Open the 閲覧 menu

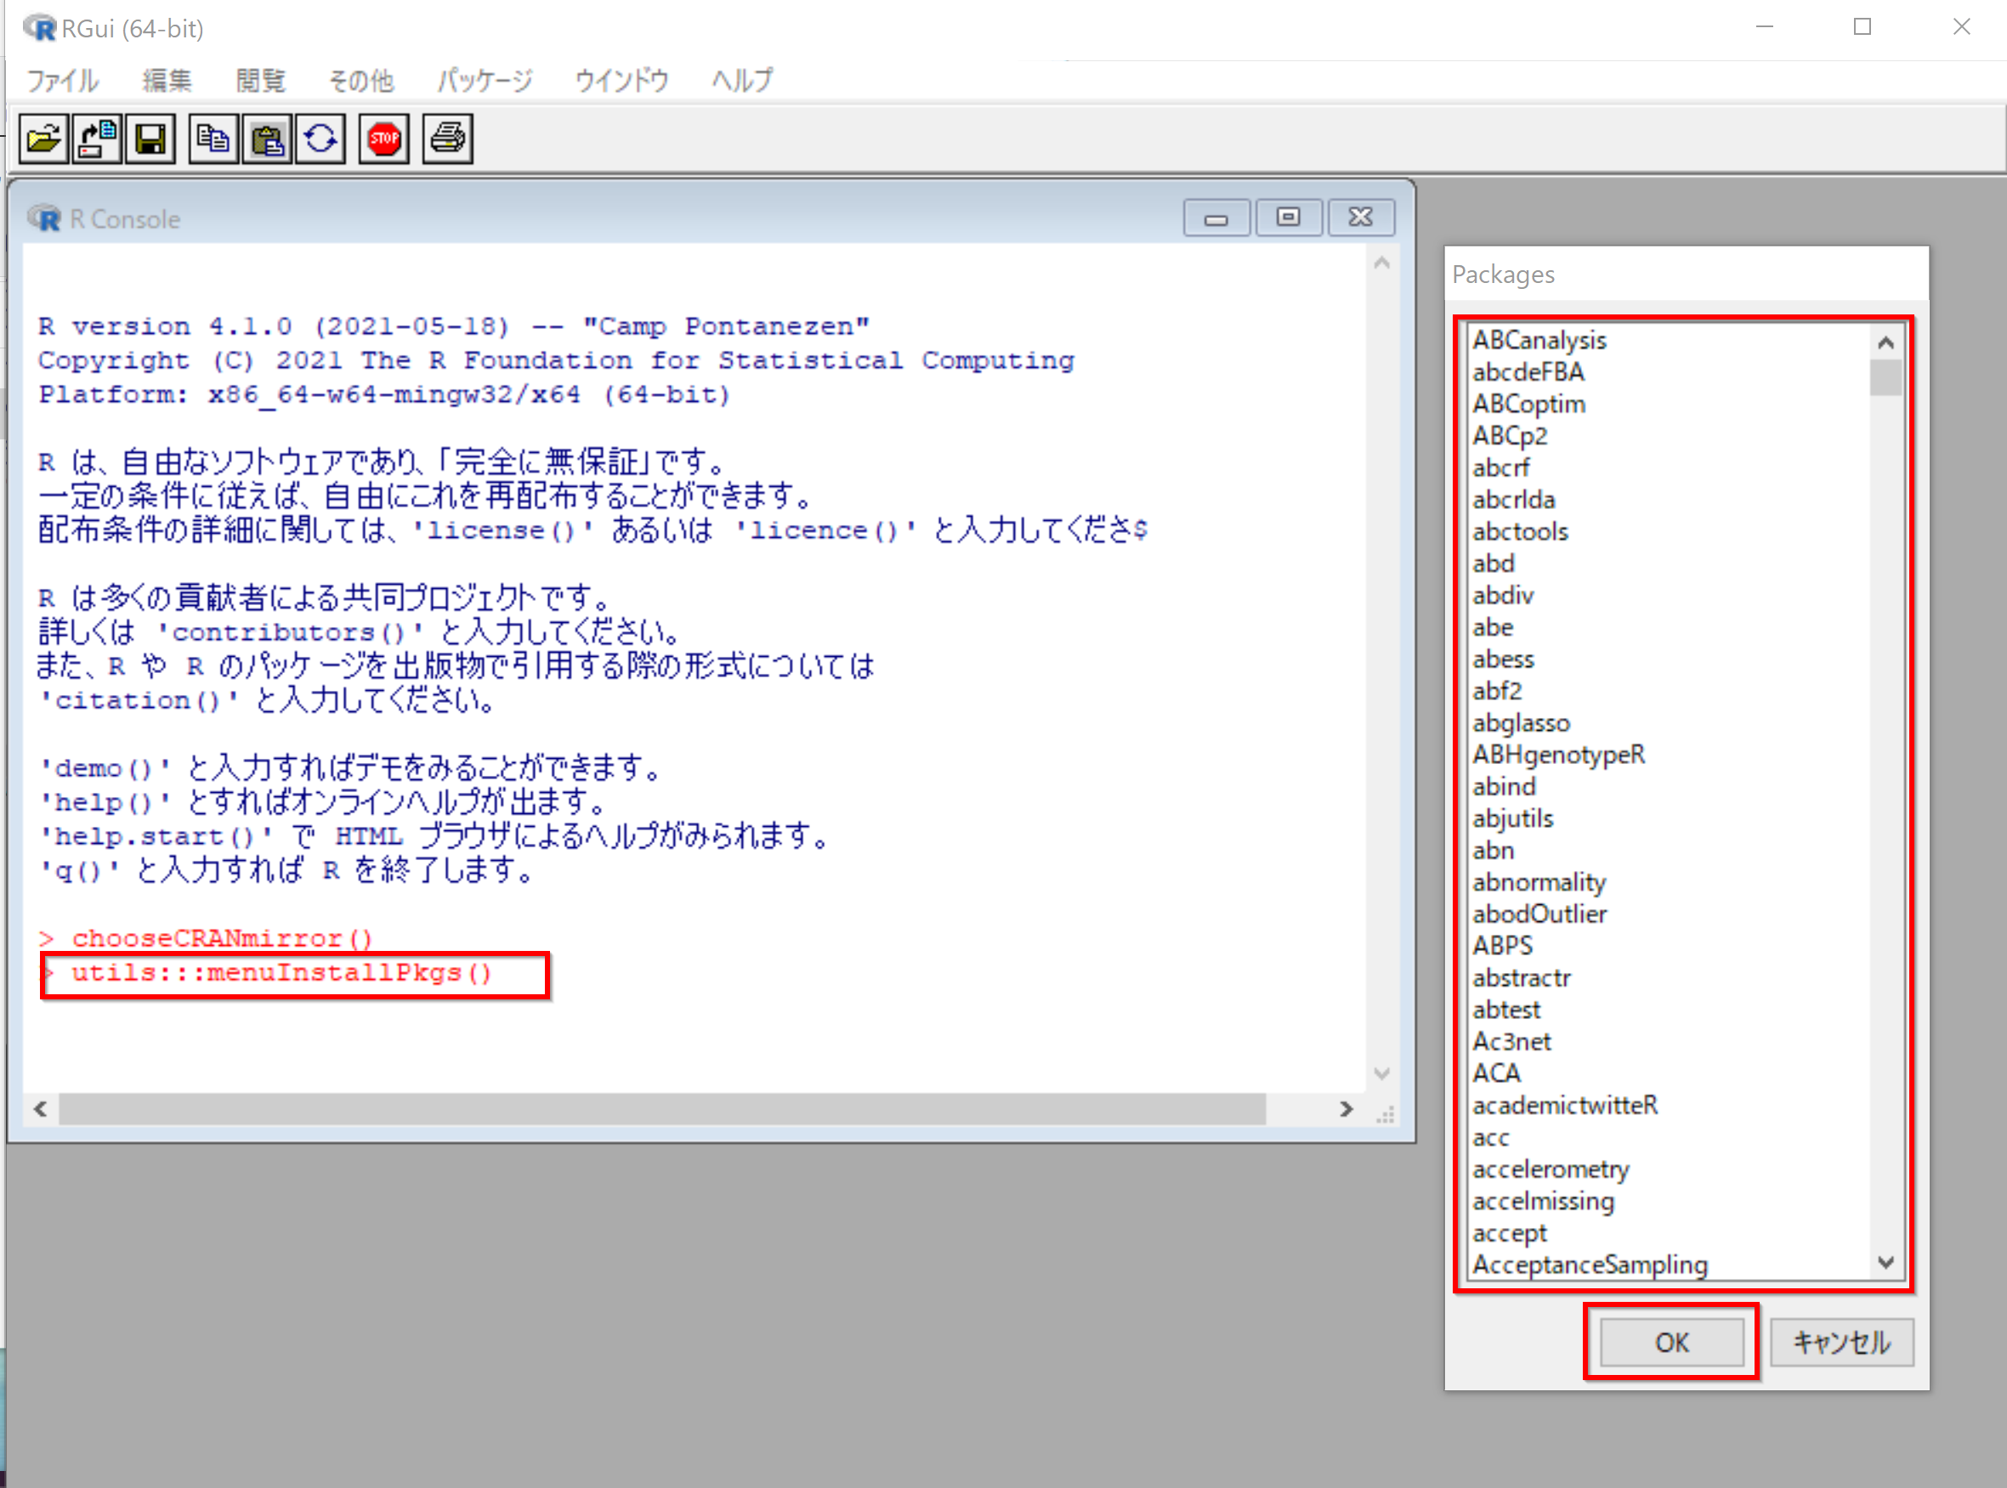(x=260, y=81)
